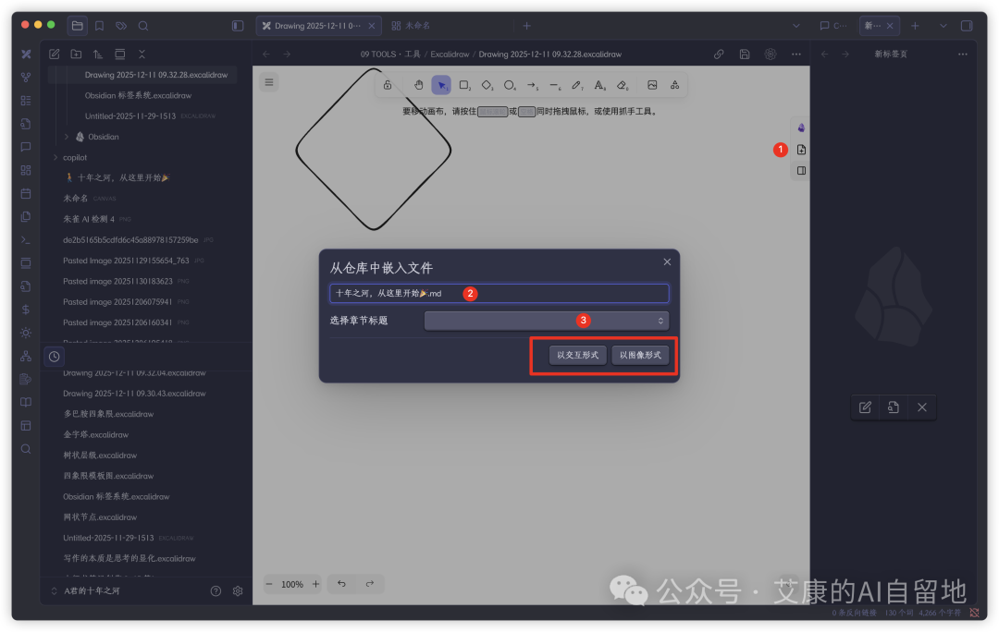Open the tab list dropdown in main pane
The height and width of the screenshot is (632, 999).
[x=795, y=26]
